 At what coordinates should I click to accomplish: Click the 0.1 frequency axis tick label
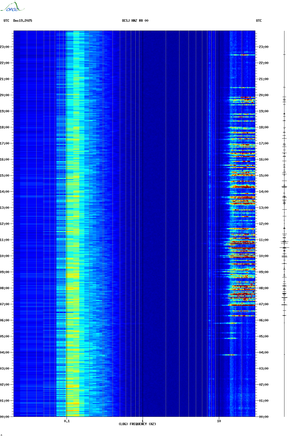tap(67, 421)
